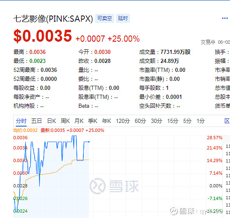Click the 28.57% axis label
Viewport: 230px width, 218px height.
coord(214,138)
